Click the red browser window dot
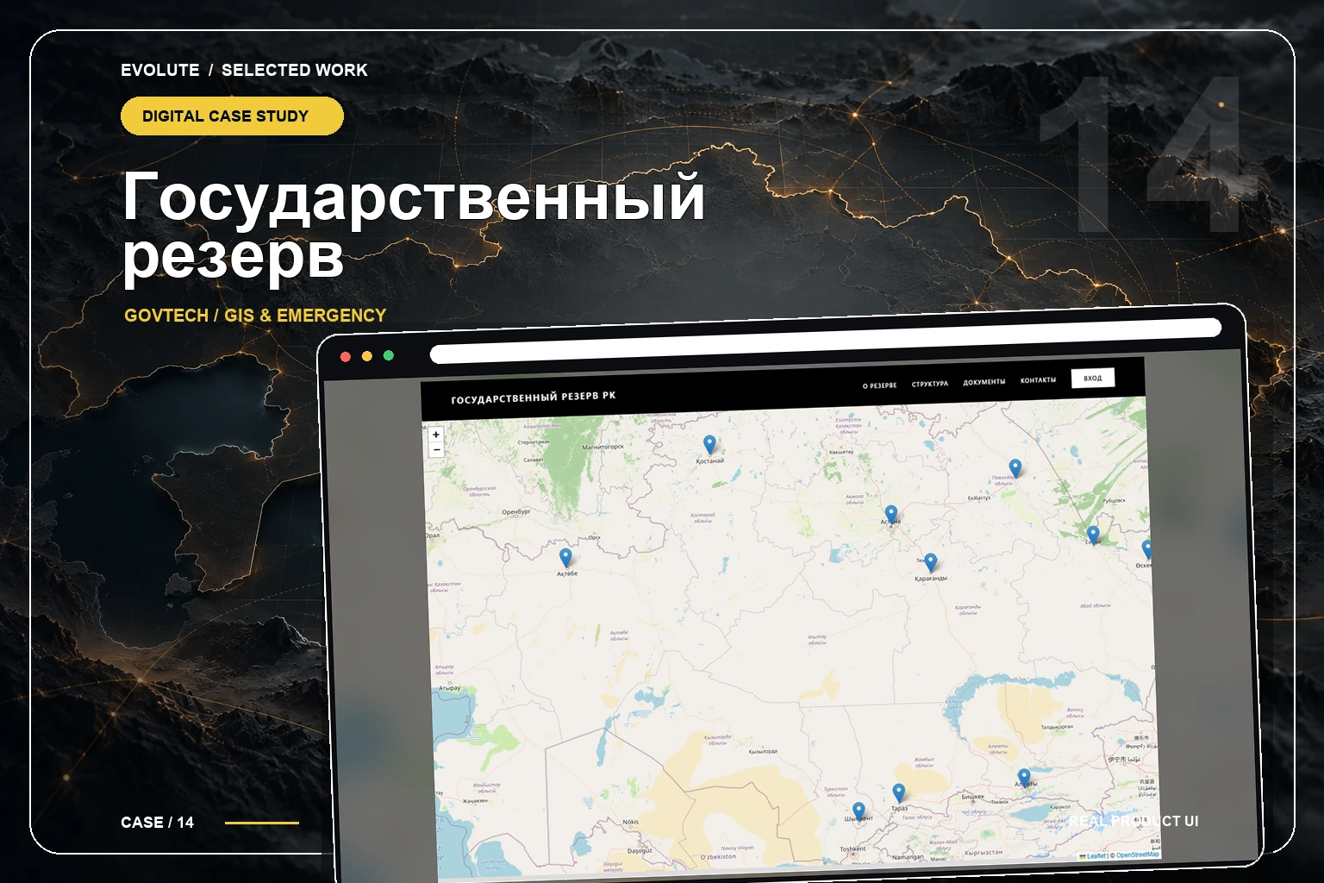 (x=346, y=357)
